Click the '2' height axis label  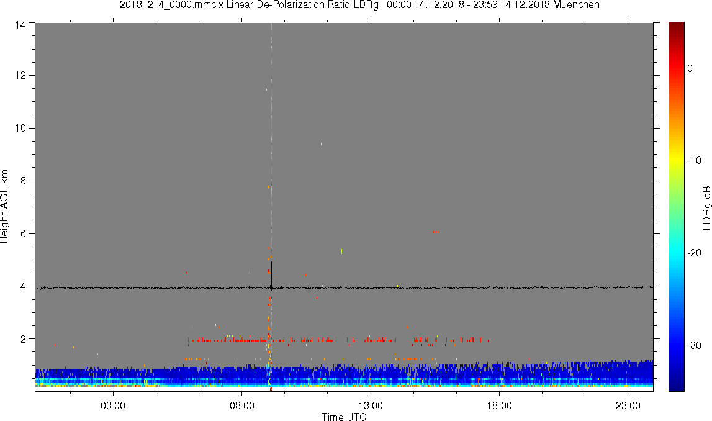pos(23,339)
